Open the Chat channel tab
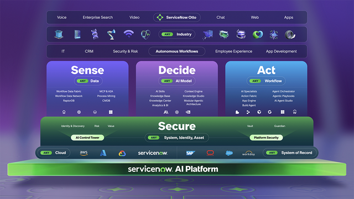The image size is (354, 199). [x=221, y=17]
